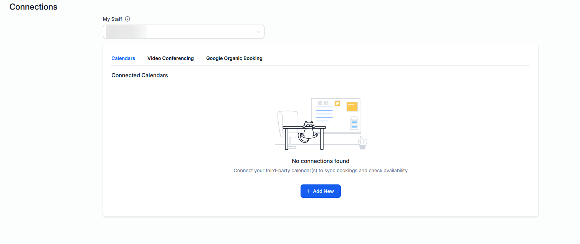Click the Connections page heading

click(x=33, y=7)
